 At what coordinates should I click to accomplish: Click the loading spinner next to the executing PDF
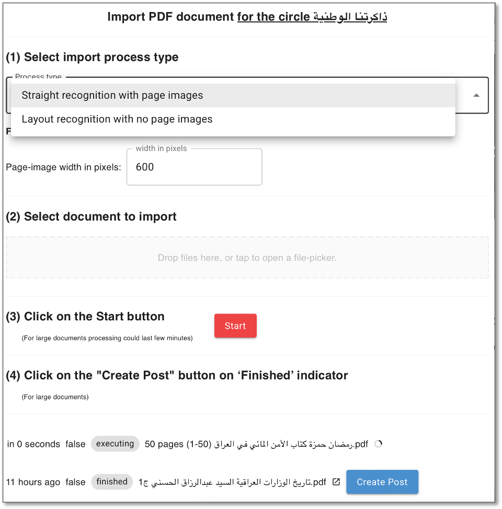click(379, 444)
